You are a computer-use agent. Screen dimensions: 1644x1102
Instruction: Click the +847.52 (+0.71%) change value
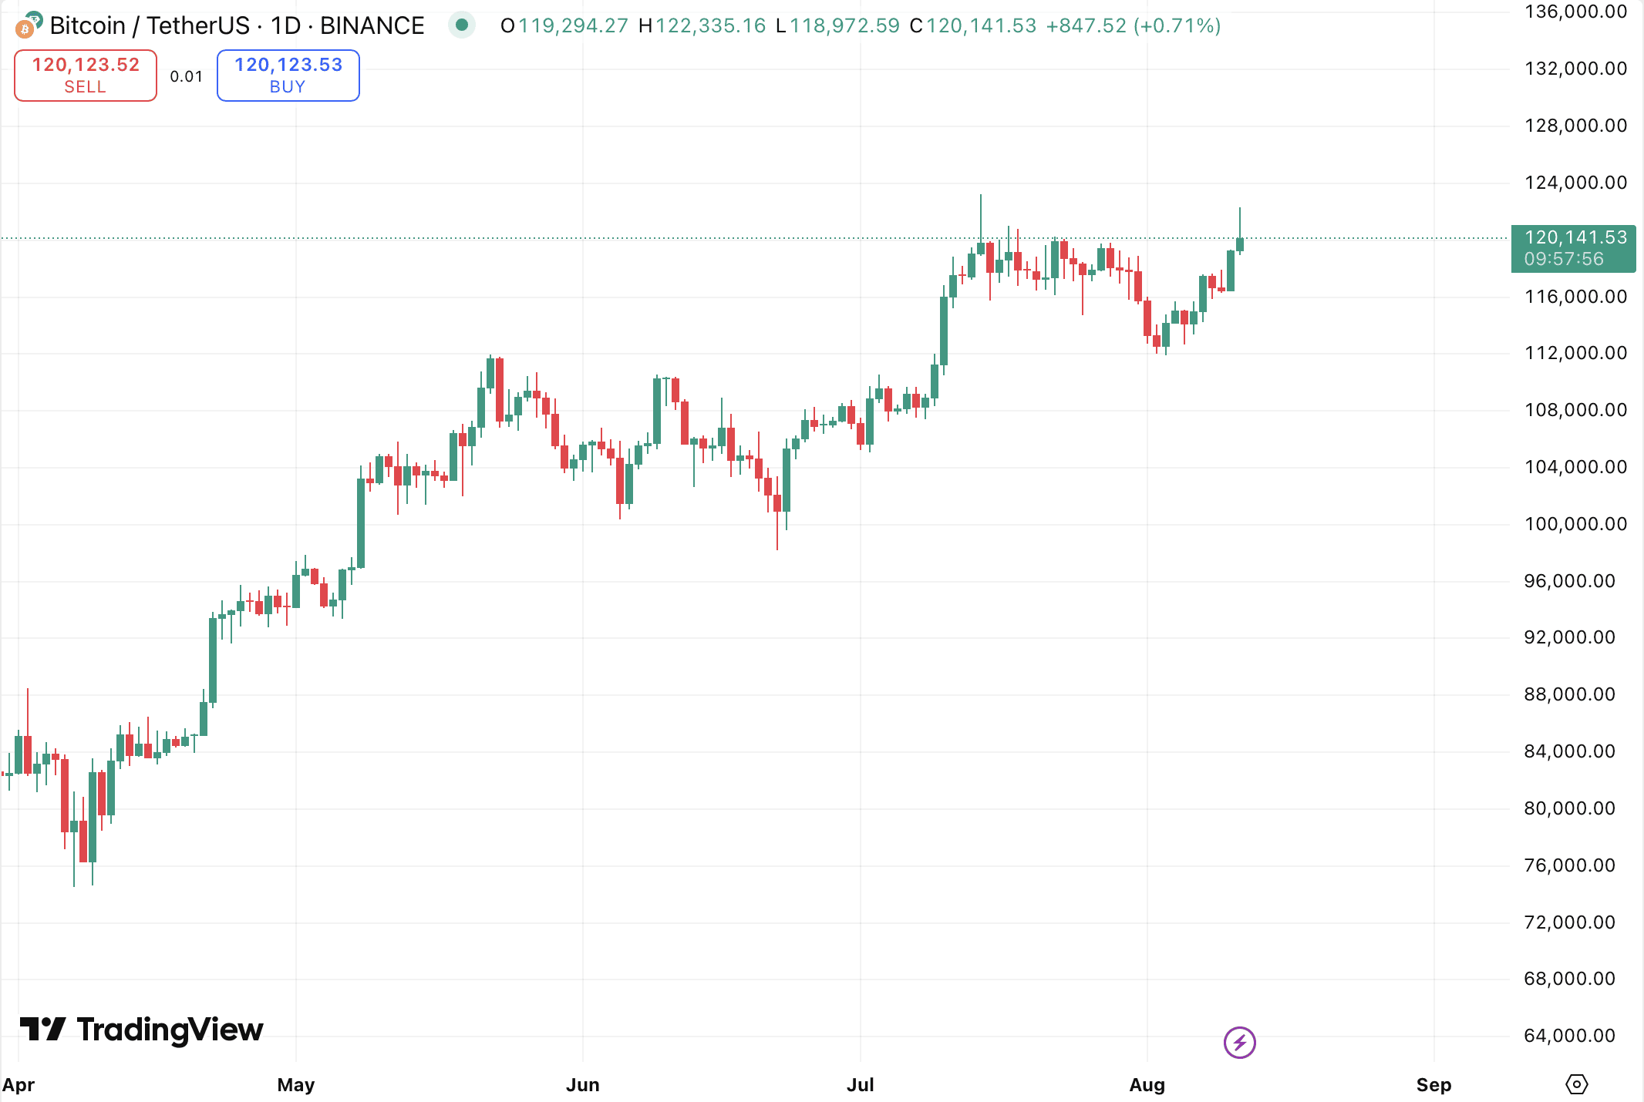(x=1133, y=25)
